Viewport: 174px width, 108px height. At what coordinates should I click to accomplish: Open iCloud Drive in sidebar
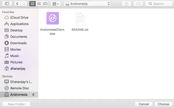coord(19,17)
